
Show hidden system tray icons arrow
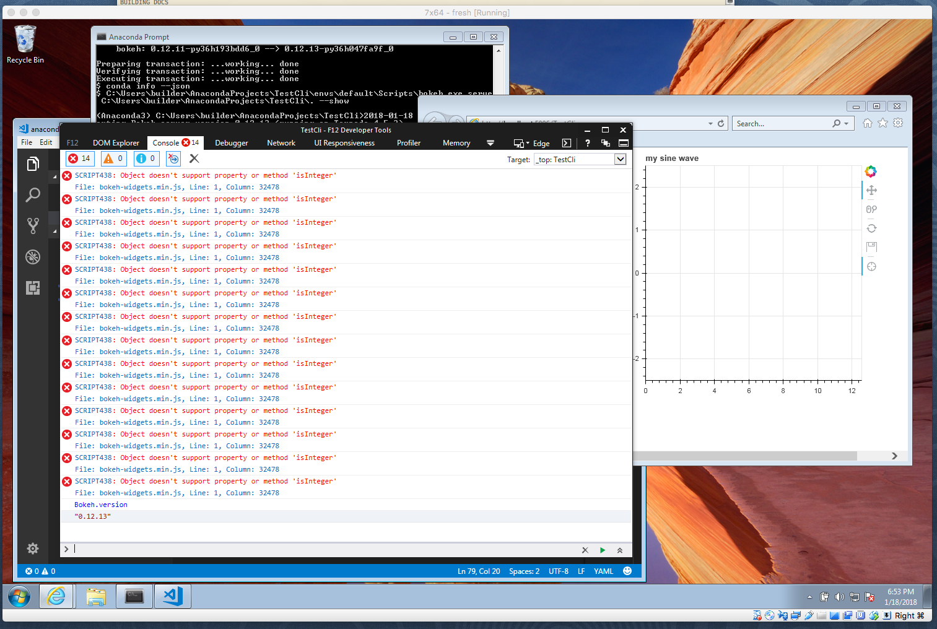click(x=809, y=597)
